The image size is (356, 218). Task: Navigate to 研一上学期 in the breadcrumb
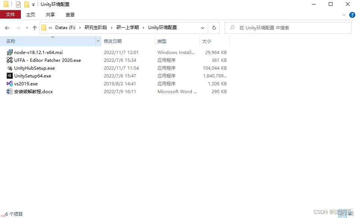pos(128,28)
